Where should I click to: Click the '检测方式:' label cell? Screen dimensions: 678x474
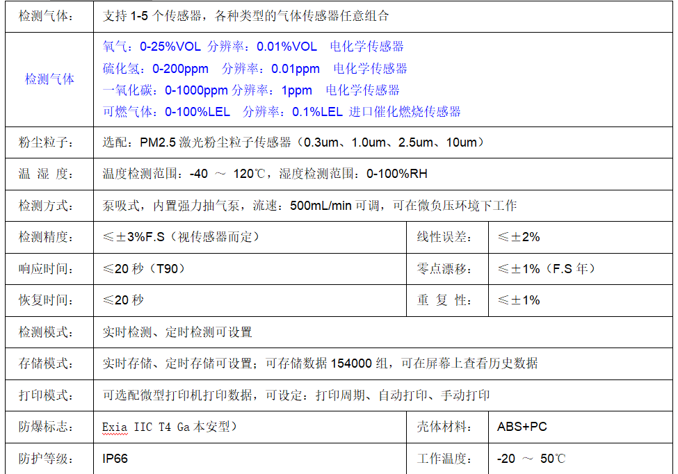49,206
